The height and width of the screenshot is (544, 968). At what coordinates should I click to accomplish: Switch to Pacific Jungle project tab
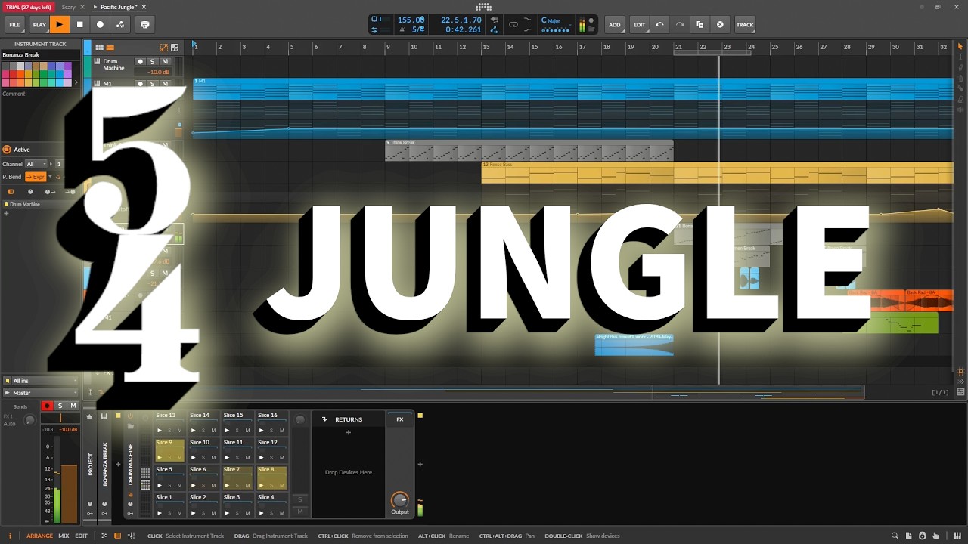click(x=118, y=7)
